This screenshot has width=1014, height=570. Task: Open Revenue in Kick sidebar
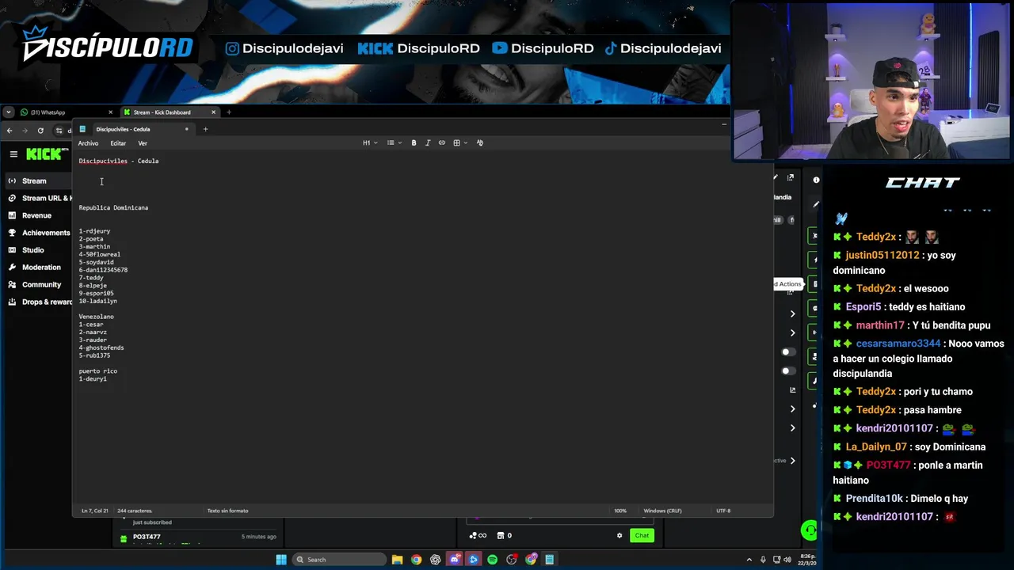(36, 215)
